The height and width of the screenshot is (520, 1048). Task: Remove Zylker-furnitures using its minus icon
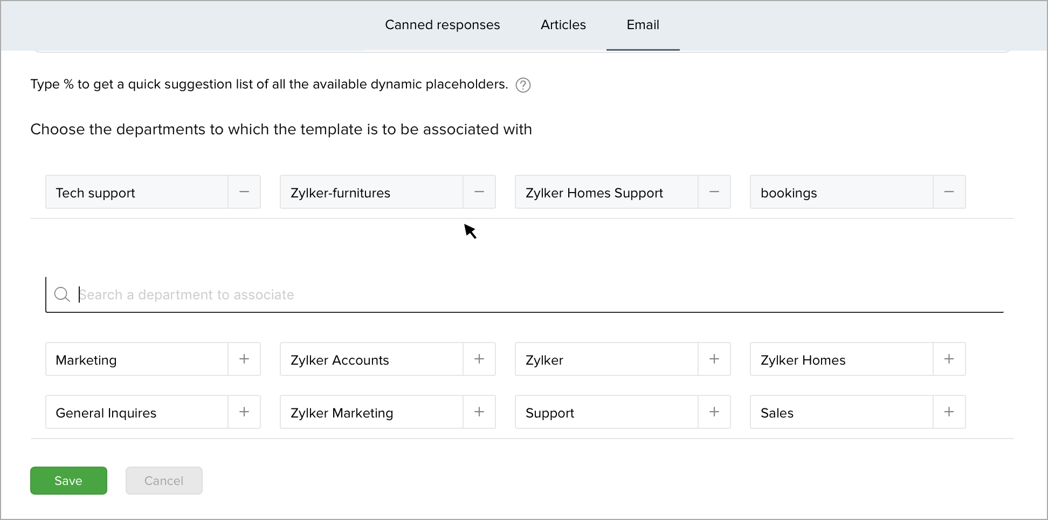click(x=479, y=192)
